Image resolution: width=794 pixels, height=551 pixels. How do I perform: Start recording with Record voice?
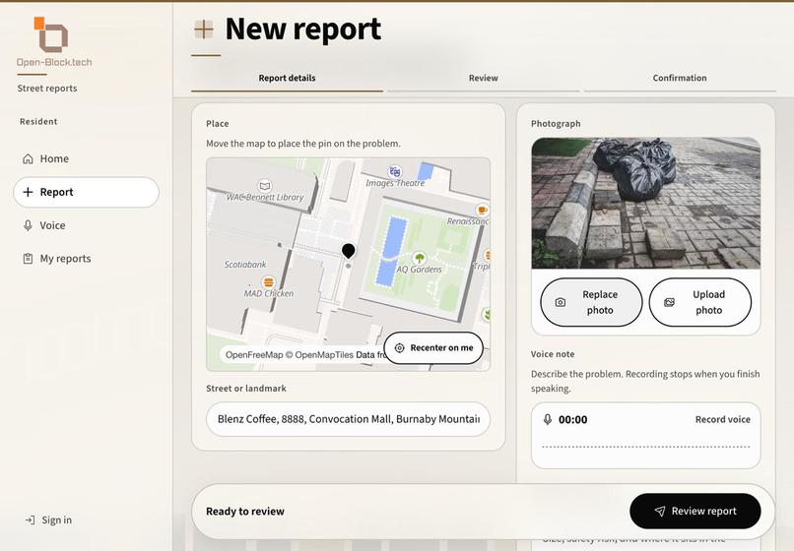click(723, 419)
